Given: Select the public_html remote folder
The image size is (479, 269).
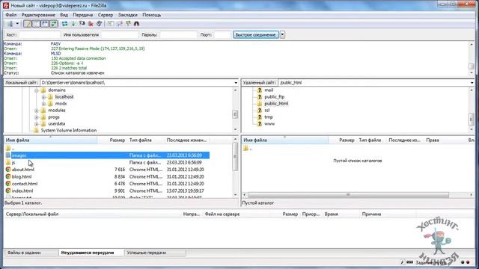Looking at the screenshot, I should tap(276, 103).
